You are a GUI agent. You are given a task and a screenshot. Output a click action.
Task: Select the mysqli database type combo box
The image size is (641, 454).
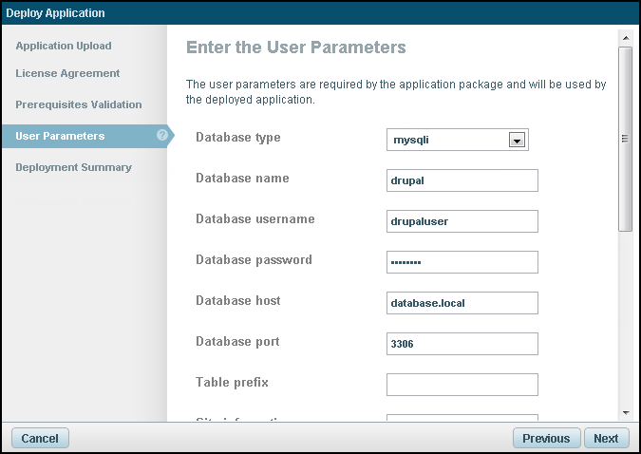pos(448,141)
